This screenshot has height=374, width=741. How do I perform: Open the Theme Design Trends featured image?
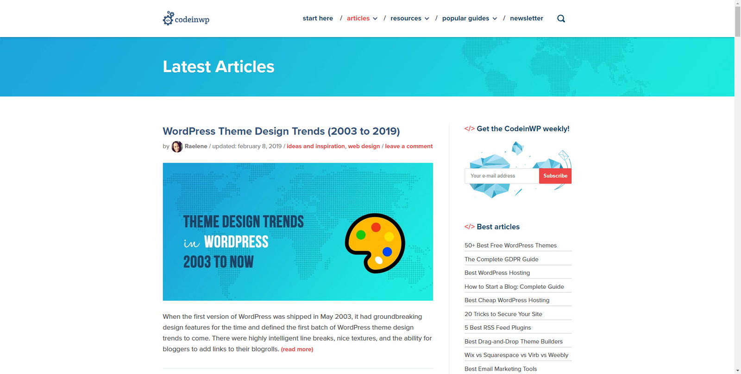pyautogui.click(x=298, y=232)
